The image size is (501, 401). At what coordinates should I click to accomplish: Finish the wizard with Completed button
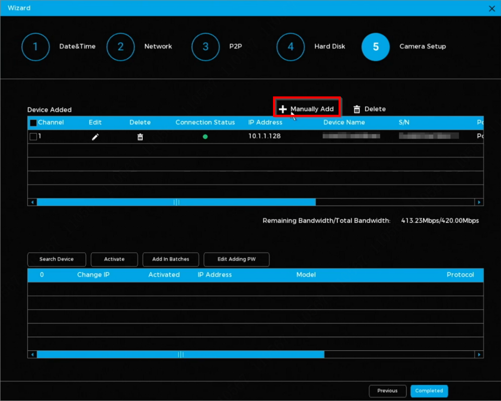tap(429, 391)
